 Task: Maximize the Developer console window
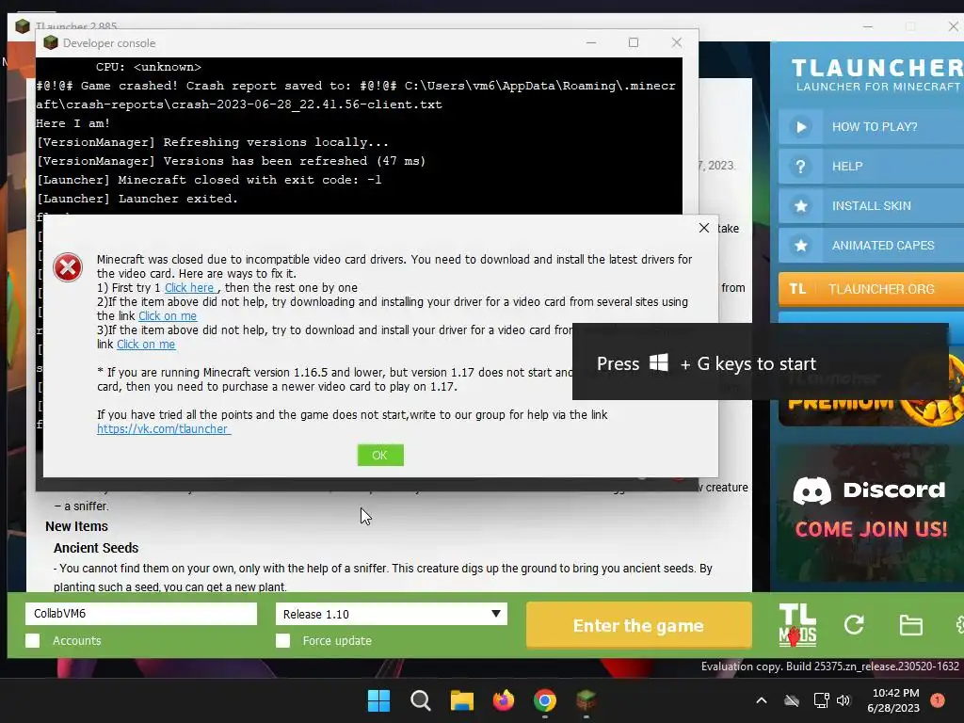634,42
